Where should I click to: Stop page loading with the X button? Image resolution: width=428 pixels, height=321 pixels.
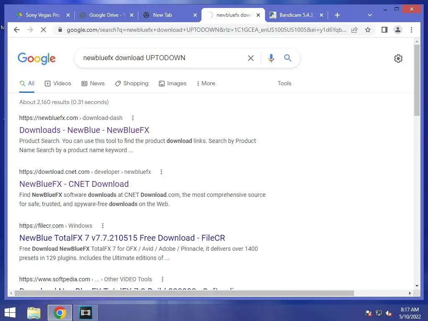[x=43, y=30]
